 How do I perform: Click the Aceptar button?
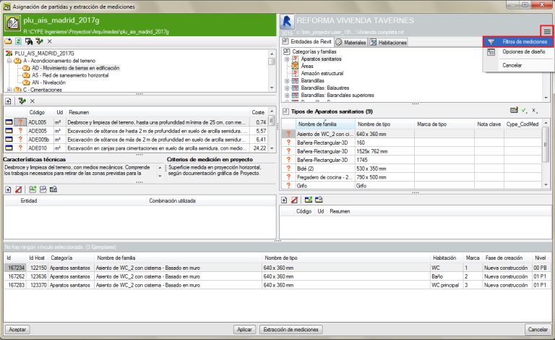[17, 329]
